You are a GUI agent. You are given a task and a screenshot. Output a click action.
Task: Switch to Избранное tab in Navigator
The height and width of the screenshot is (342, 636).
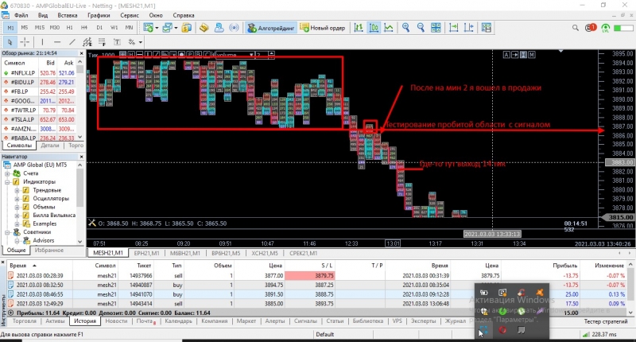[x=49, y=251]
